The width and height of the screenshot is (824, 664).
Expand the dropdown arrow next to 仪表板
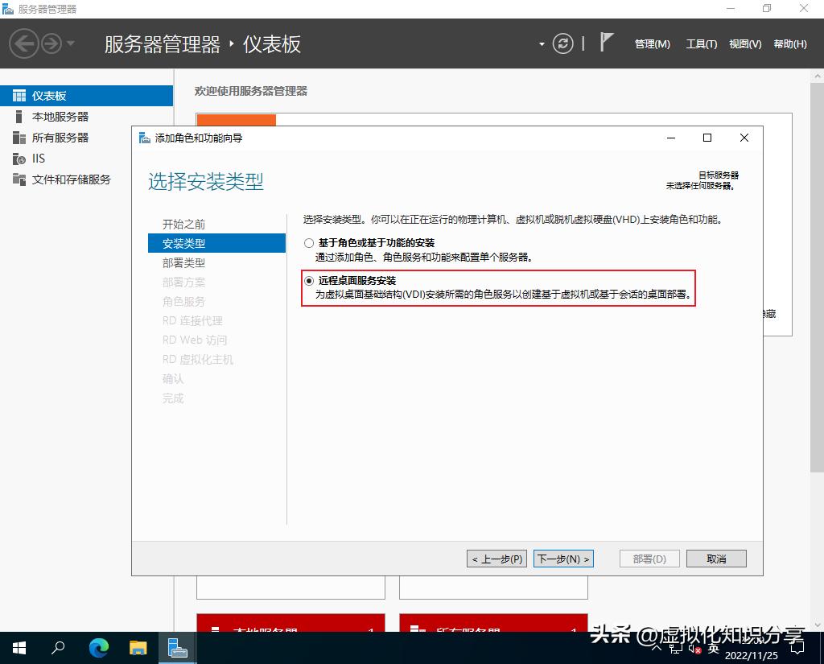coord(542,43)
